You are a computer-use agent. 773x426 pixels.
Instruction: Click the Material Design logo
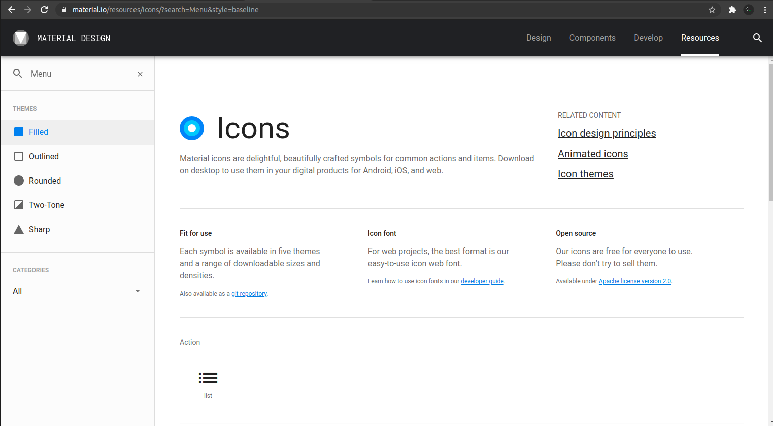click(x=21, y=38)
